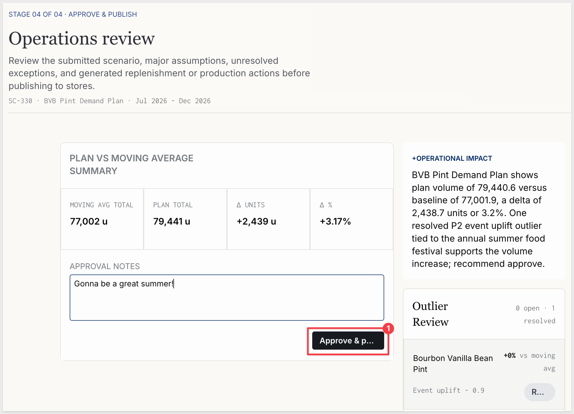Click the operational impact summary paragraph
Screen dimensions: 574x414
479,219
